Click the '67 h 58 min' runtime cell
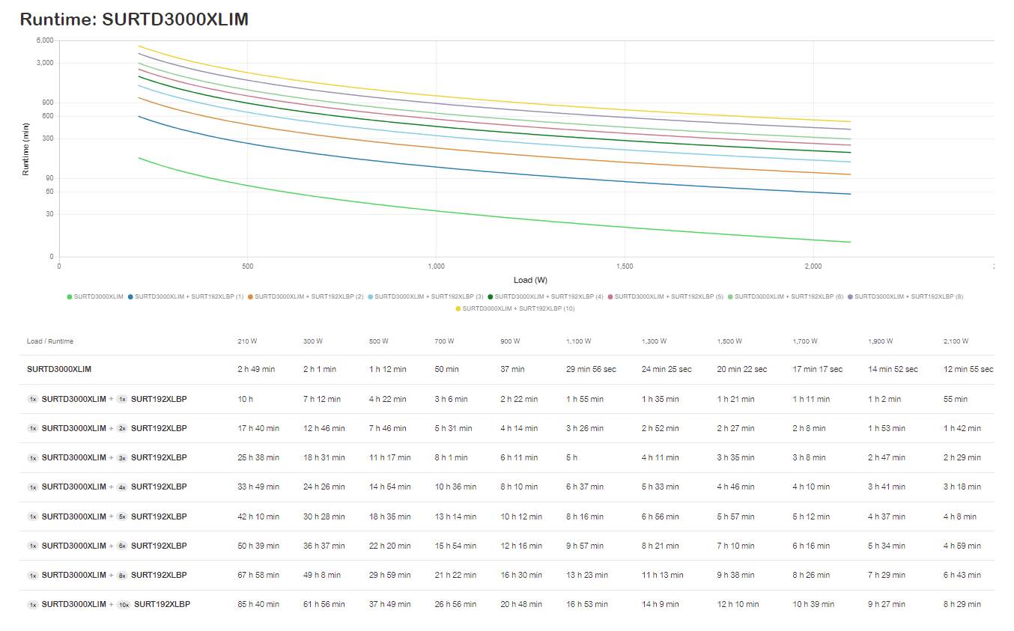The width and height of the screenshot is (1014, 631). [x=258, y=575]
